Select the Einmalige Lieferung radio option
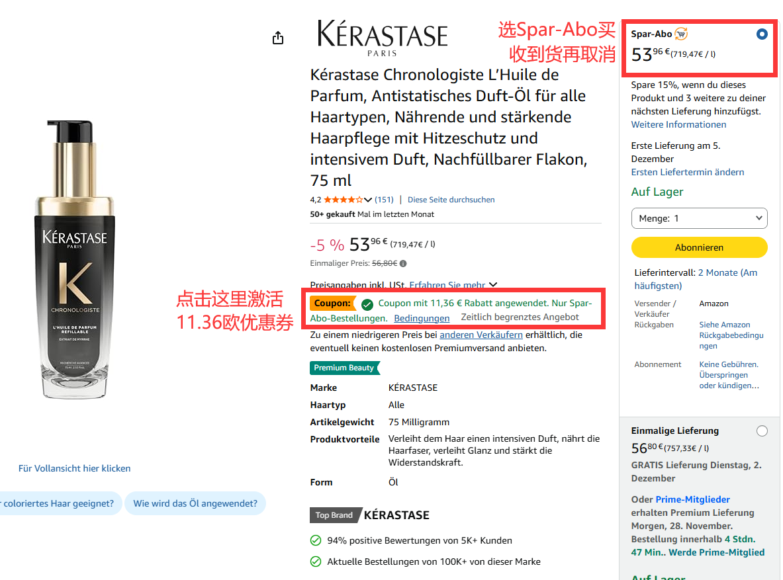Screen dimensions: 783x580 tap(762, 431)
